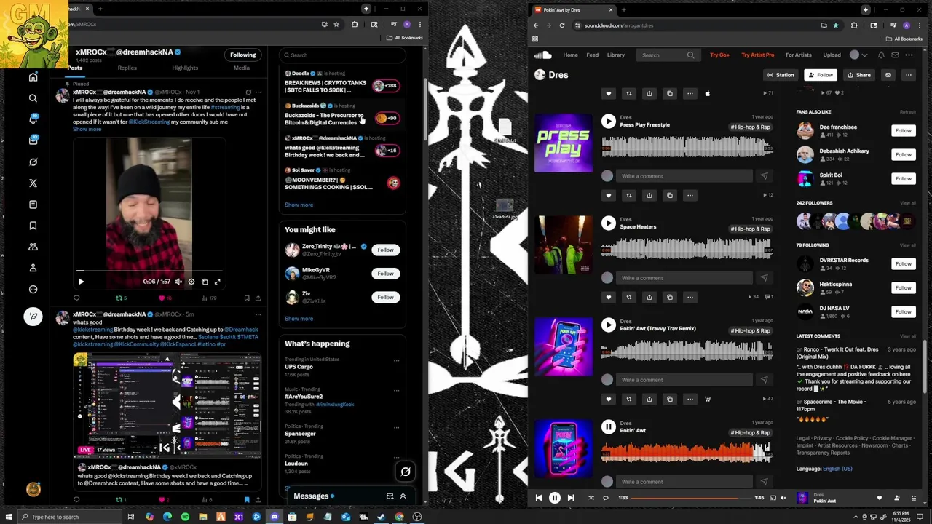932x524 pixels.
Task: Like the Press Play Freestyle track
Action: (x=609, y=195)
